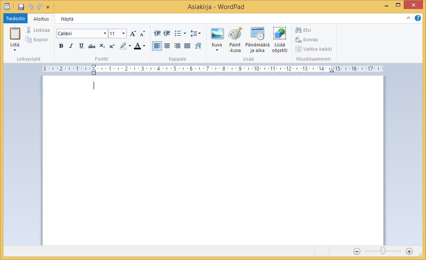This screenshot has width=426, height=260.
Task: Click the text highlight color pen icon
Action: pyautogui.click(x=123, y=46)
